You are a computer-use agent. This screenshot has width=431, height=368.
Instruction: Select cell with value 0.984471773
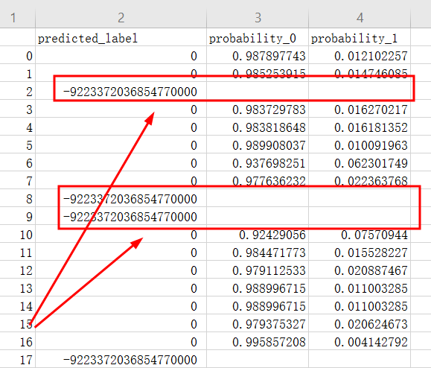pos(258,253)
